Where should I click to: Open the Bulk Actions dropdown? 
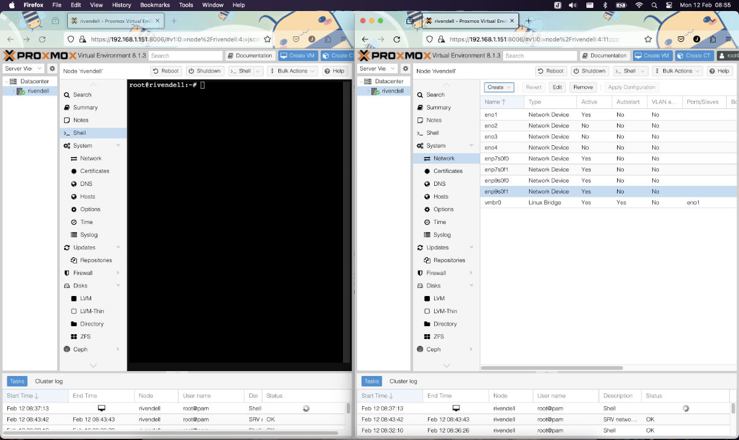[x=293, y=71]
